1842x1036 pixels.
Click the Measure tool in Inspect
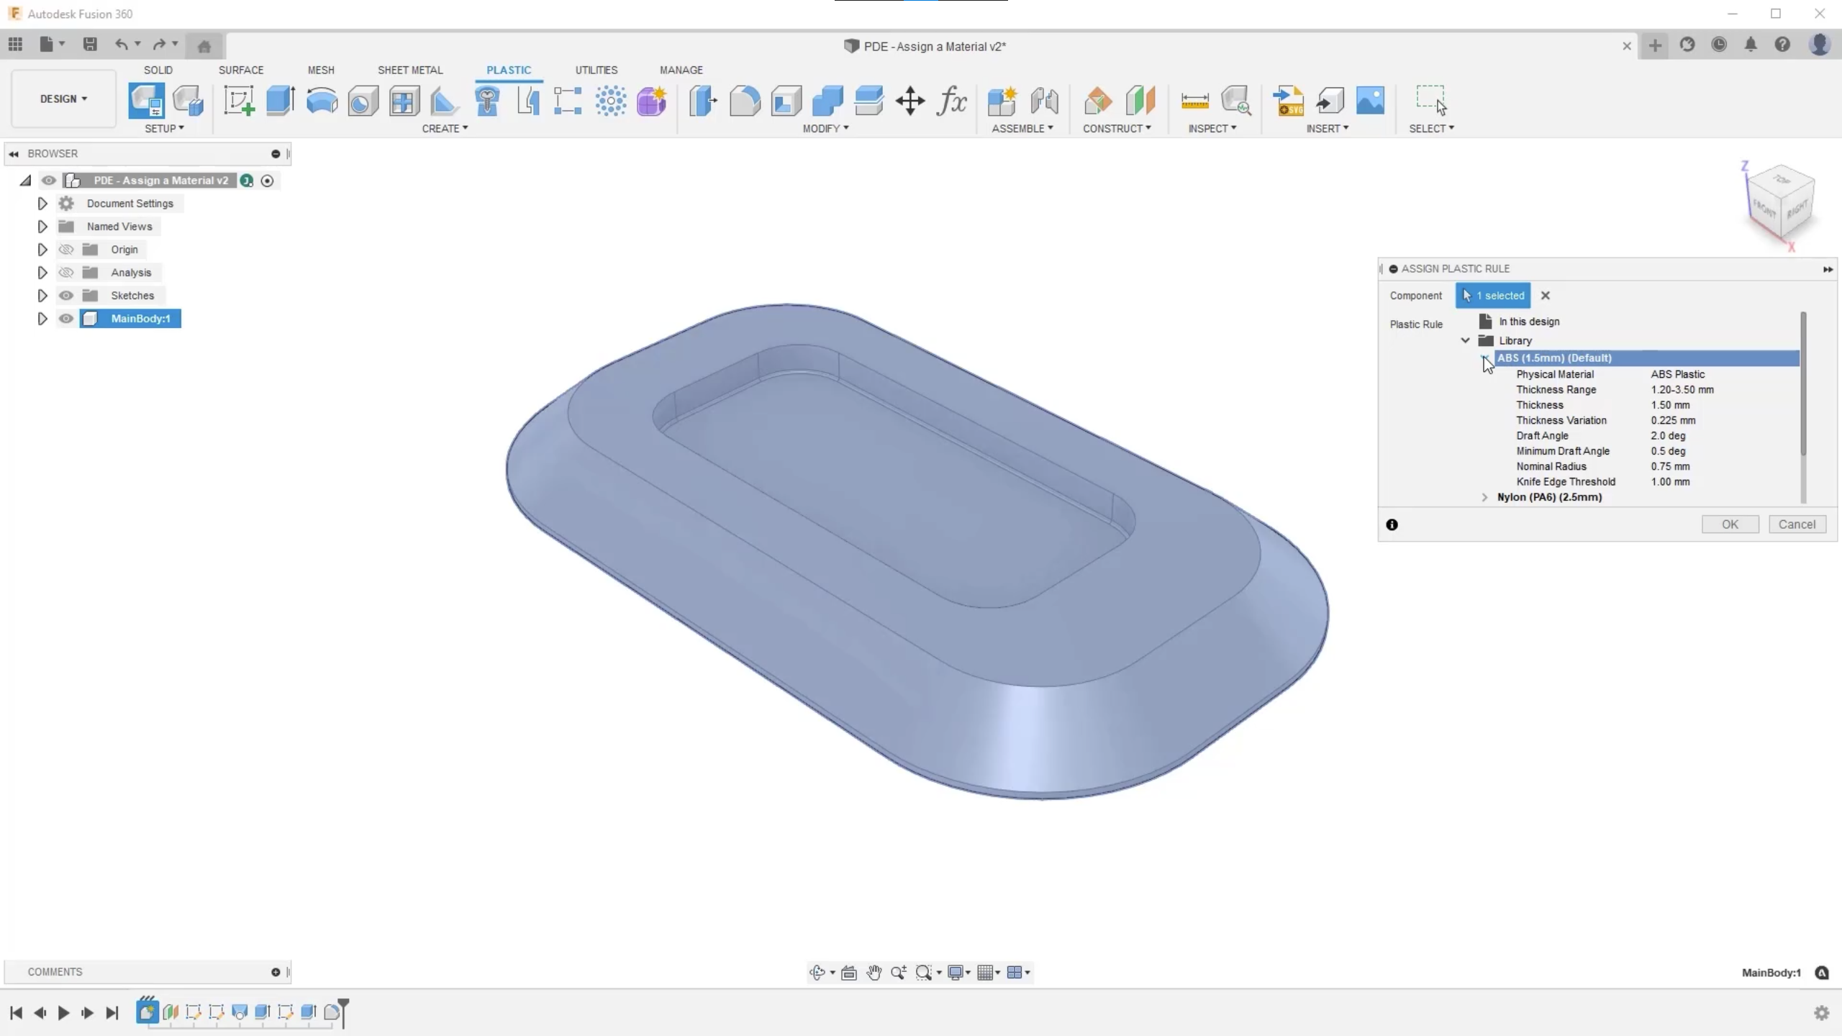[1194, 101]
